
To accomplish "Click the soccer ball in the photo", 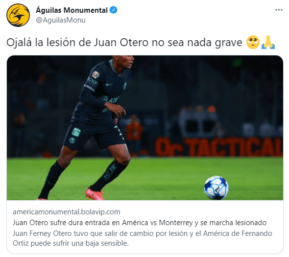I will (216, 188).
